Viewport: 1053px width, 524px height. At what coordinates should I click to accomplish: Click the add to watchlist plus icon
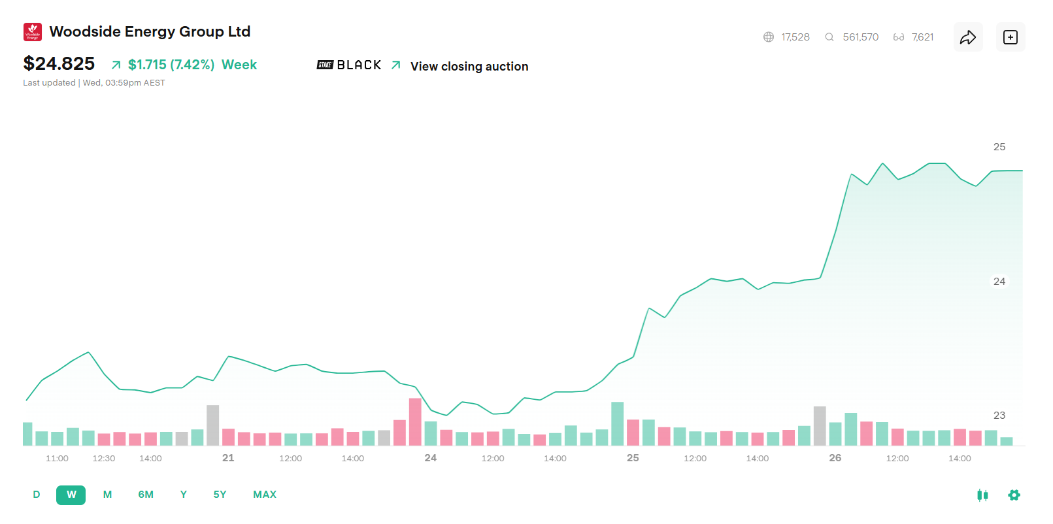(x=1011, y=37)
